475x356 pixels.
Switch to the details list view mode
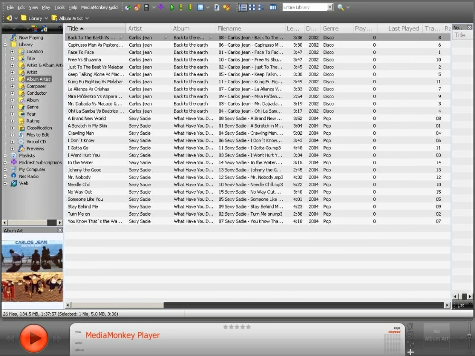click(243, 7)
